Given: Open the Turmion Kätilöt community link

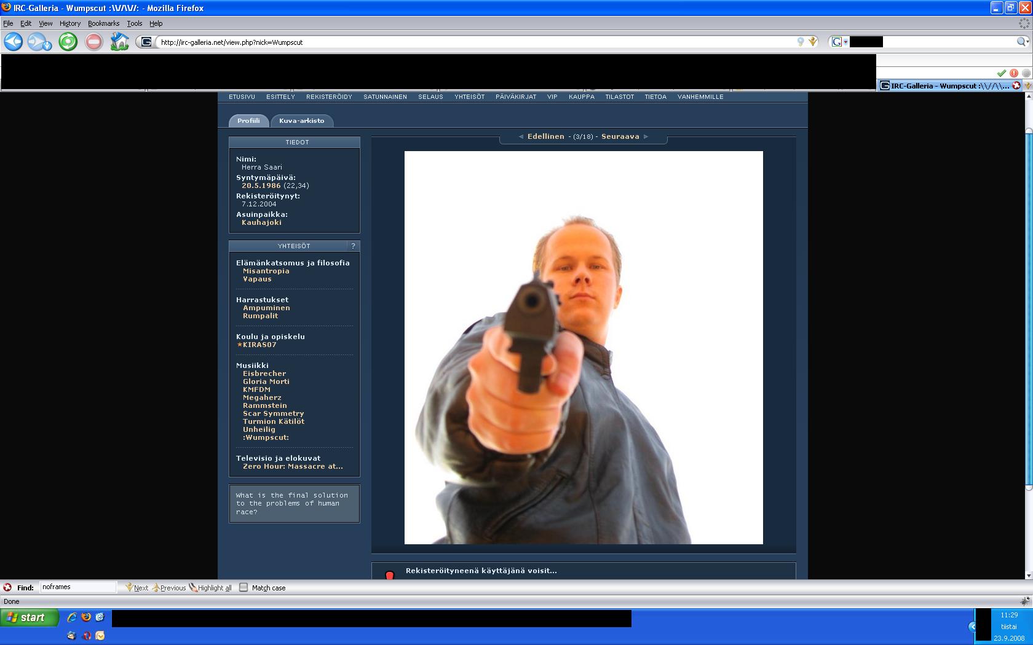Looking at the screenshot, I should [274, 421].
